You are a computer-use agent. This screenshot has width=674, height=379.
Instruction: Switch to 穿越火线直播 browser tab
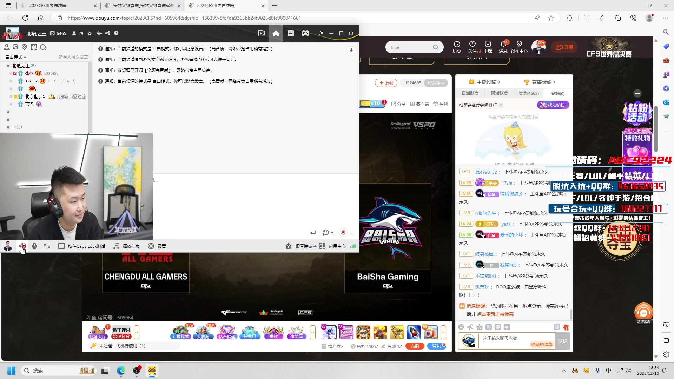[x=143, y=6]
